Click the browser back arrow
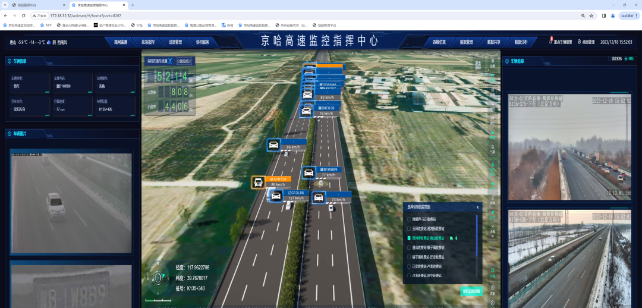The height and width of the screenshot is (308, 642). coord(5,15)
